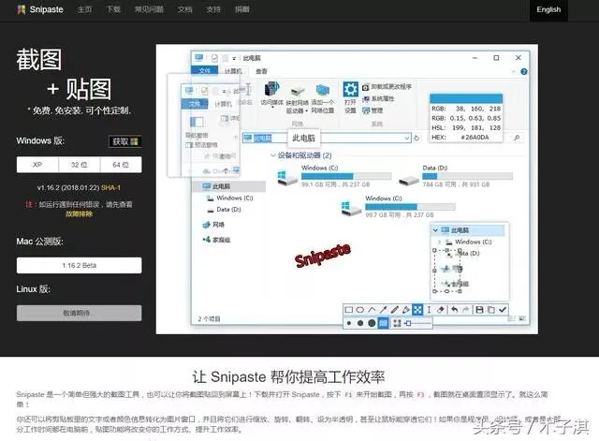Select 网络 in the left navigation pane

click(214, 225)
